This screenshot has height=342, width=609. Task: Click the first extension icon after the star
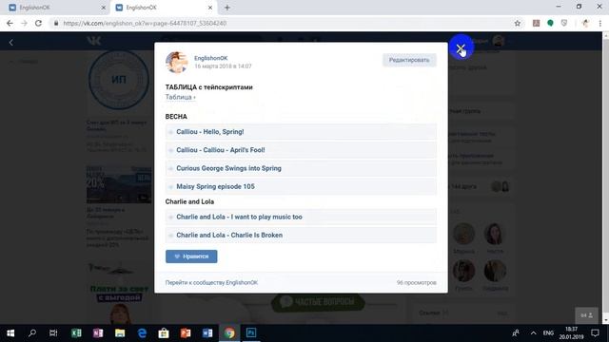[x=536, y=23]
